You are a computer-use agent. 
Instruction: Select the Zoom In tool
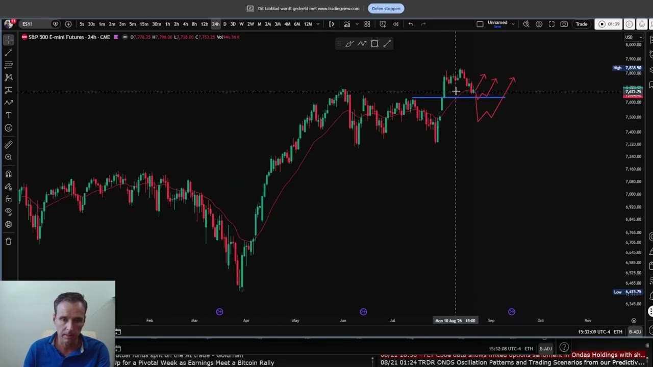click(x=9, y=158)
